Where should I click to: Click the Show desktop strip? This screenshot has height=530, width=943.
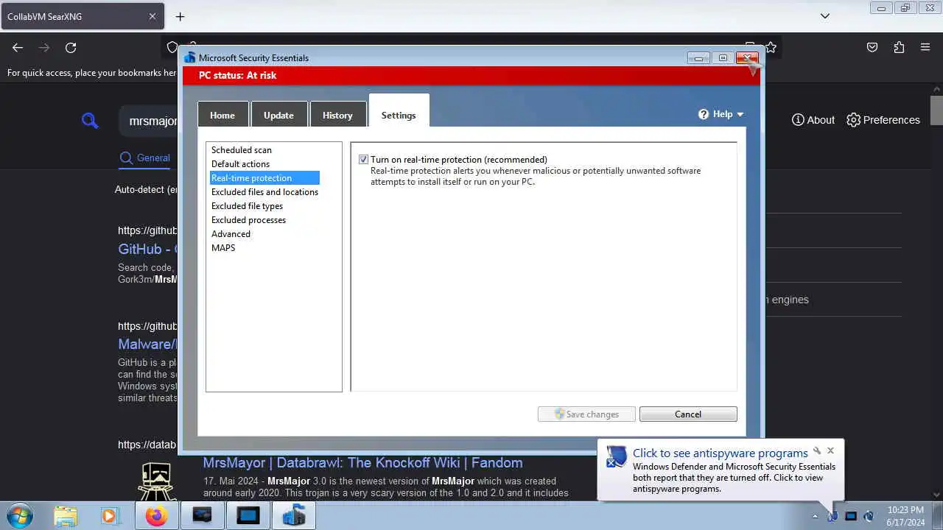[937, 515]
